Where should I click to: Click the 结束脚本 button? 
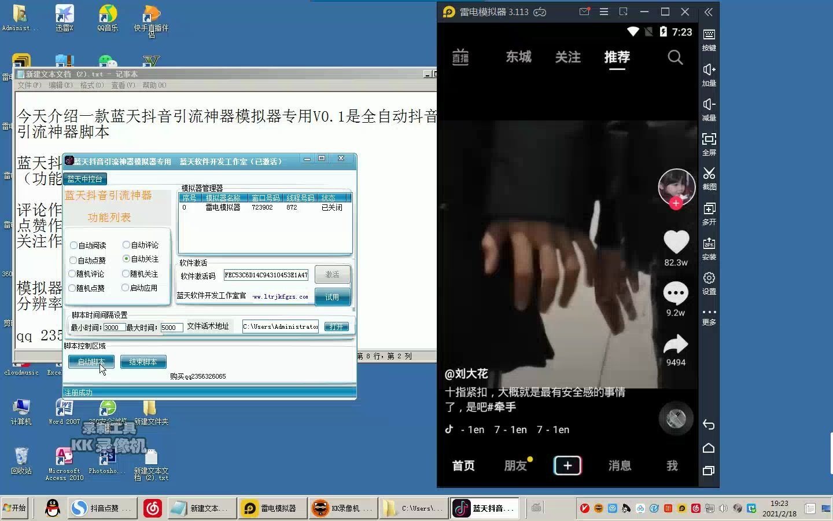click(143, 362)
